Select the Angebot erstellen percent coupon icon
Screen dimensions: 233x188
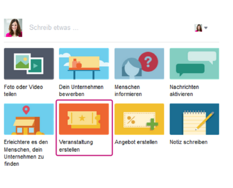pyautogui.click(x=139, y=119)
